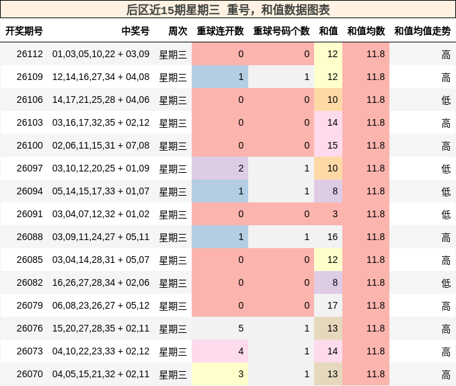The image size is (456, 386).
Task: Click the 开奖期号 column header
Action: 24,31
